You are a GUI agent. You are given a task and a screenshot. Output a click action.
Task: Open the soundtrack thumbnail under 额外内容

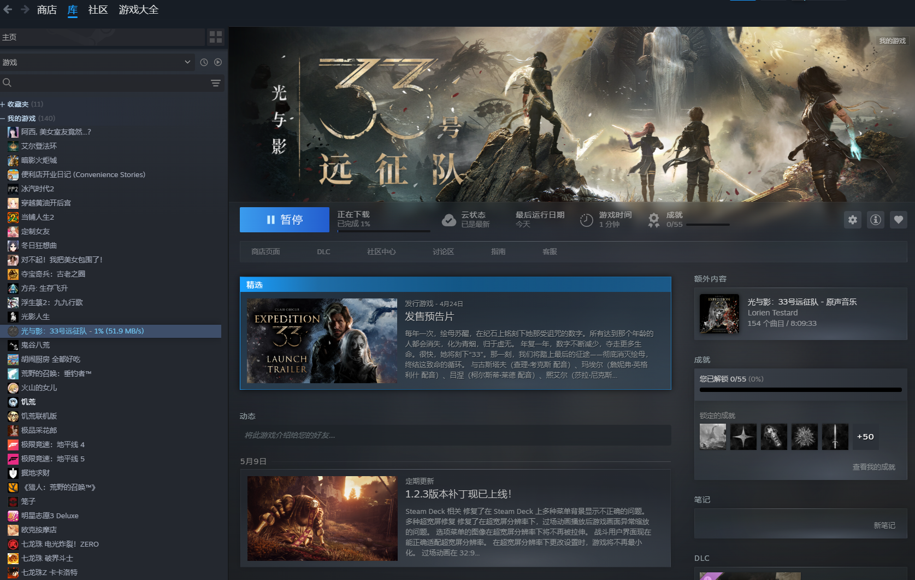pos(719,314)
